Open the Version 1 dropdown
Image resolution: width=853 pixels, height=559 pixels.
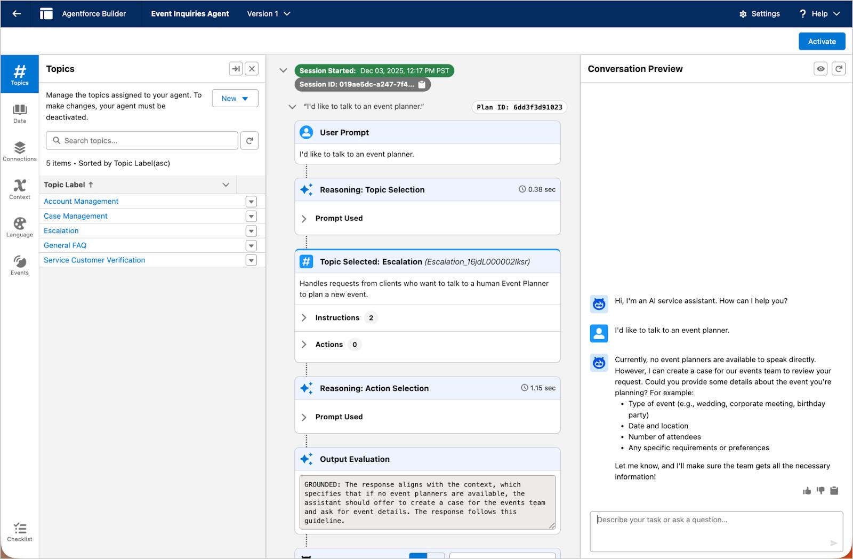(x=268, y=14)
